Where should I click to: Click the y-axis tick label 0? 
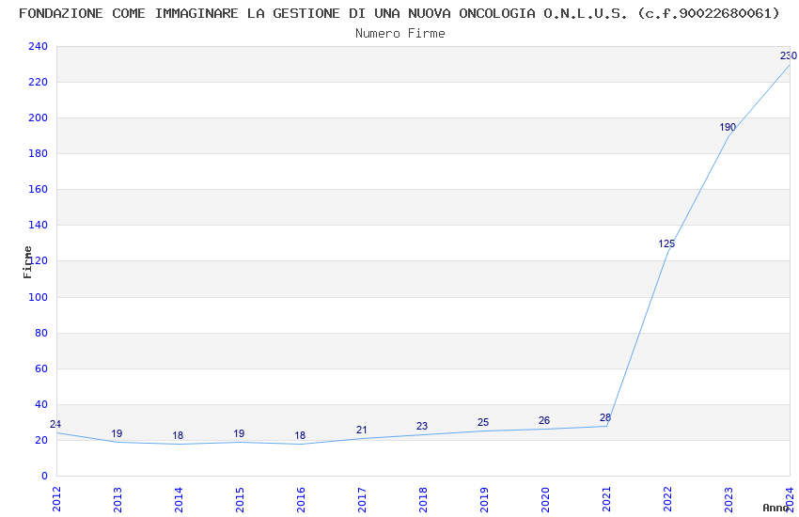coord(44,476)
